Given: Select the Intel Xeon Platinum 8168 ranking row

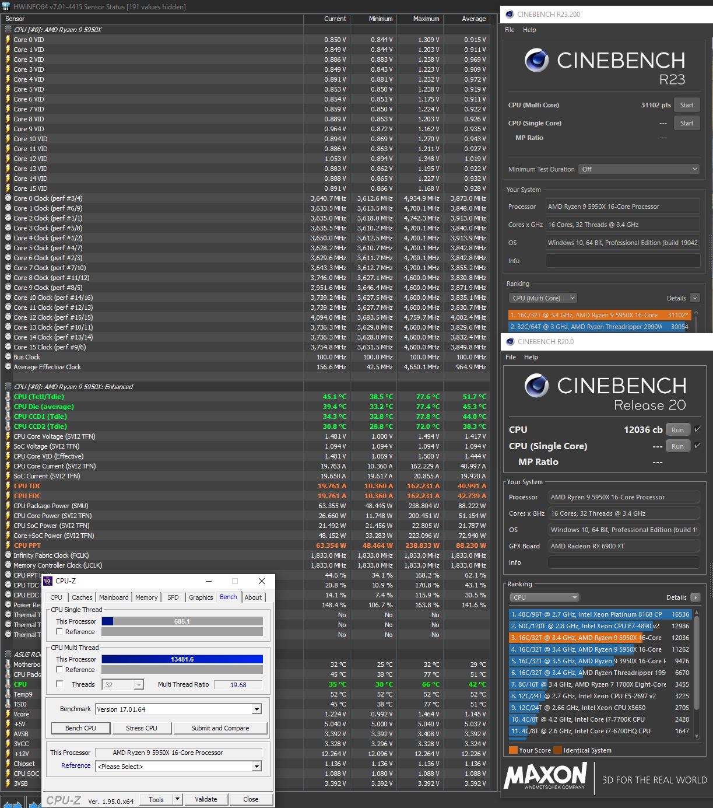Looking at the screenshot, I should click(x=600, y=614).
